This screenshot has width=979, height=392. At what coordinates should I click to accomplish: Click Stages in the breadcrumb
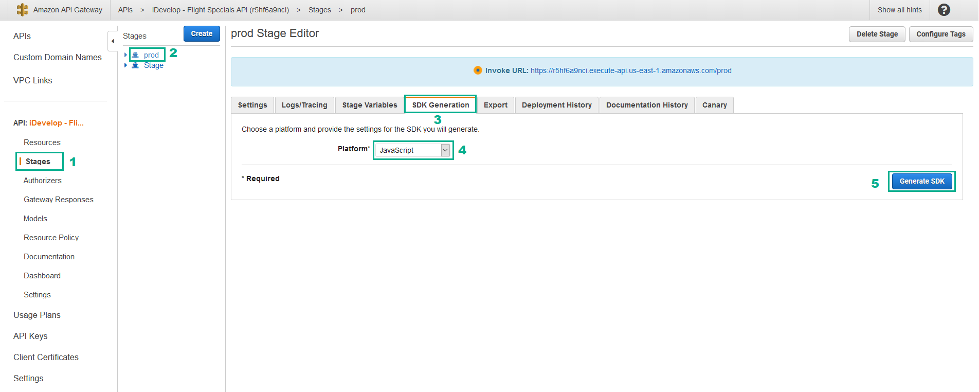[x=320, y=10]
